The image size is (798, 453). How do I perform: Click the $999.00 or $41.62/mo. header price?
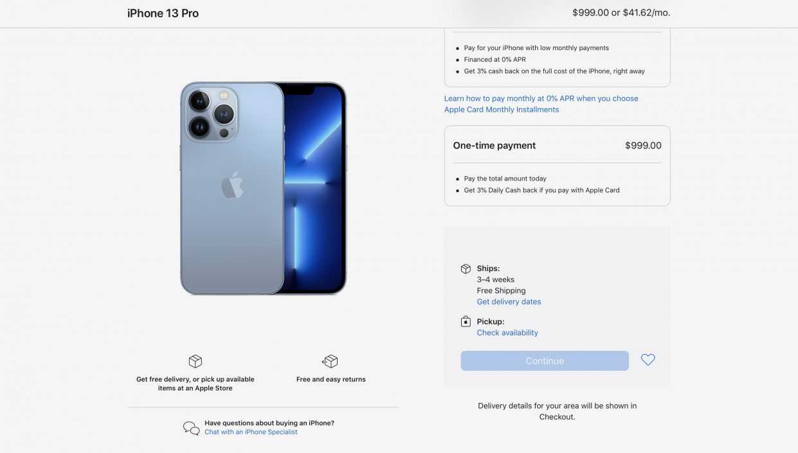tap(621, 13)
